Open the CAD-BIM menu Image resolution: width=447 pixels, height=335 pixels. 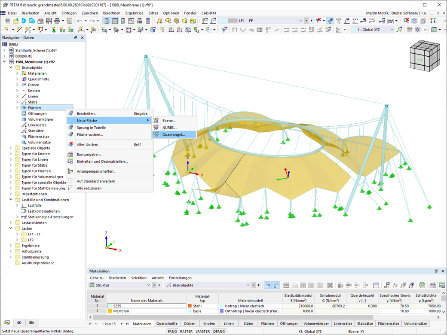point(209,13)
